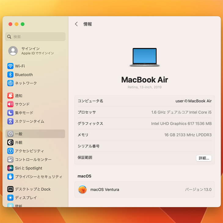Select コントロールセンター in the sidebar
Image resolution: width=223 pixels, height=223 pixels.
[x=33, y=159]
